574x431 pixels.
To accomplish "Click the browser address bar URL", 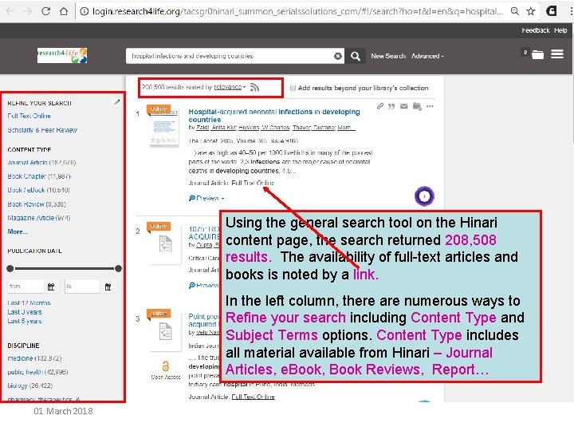I will coord(297,11).
